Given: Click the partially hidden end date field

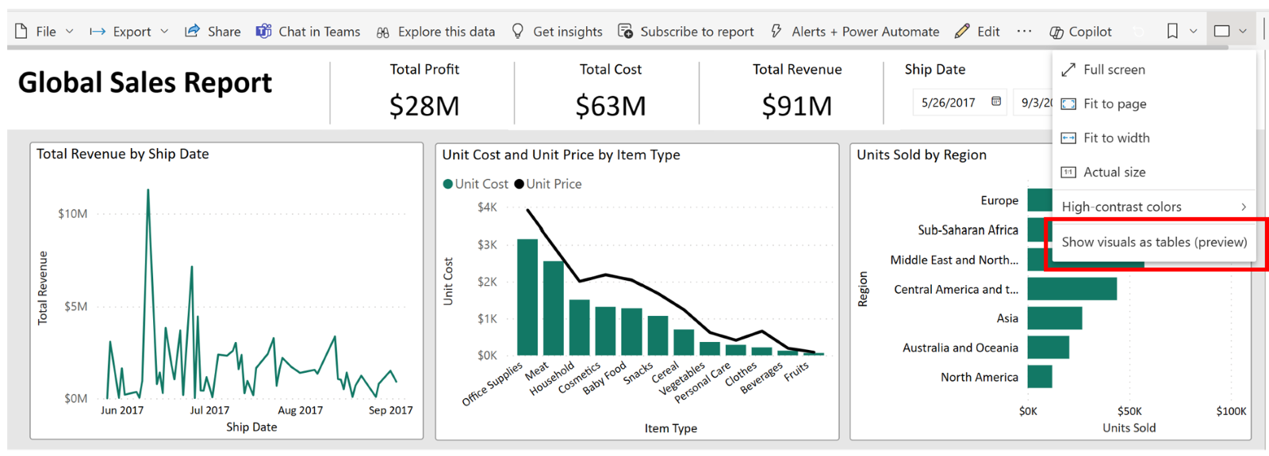Looking at the screenshot, I should click(x=1033, y=102).
